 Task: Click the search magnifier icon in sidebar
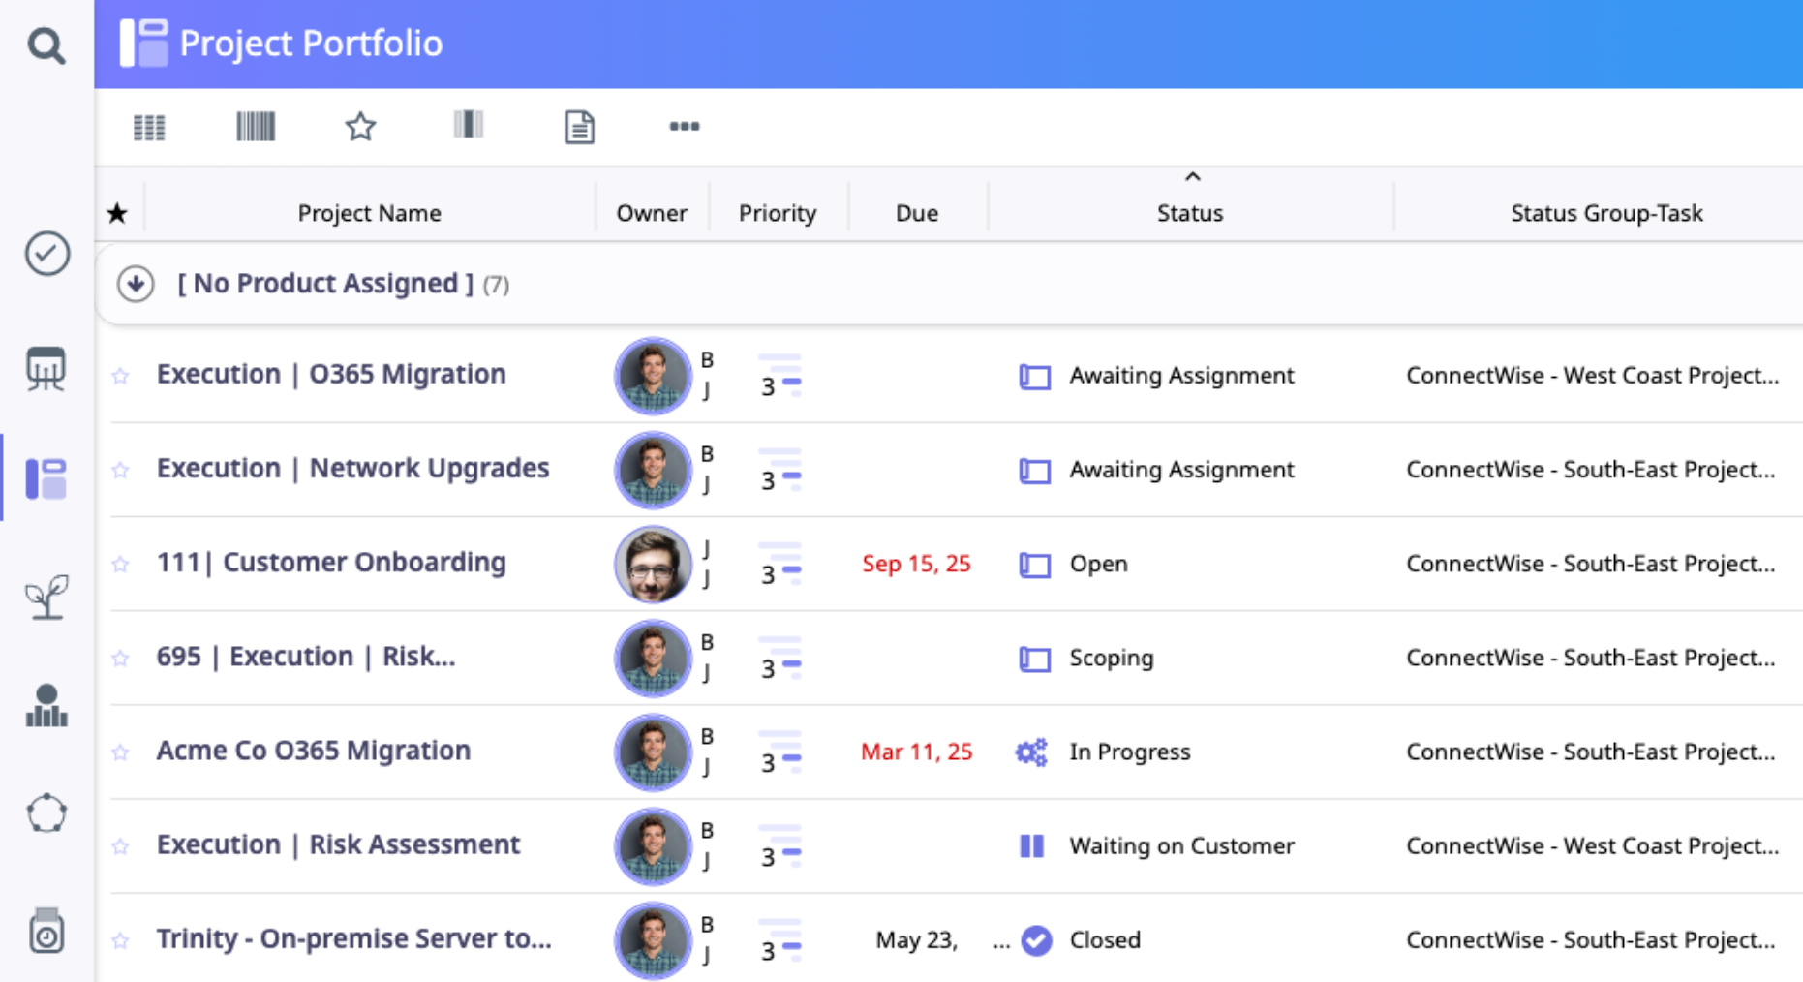[x=46, y=45]
